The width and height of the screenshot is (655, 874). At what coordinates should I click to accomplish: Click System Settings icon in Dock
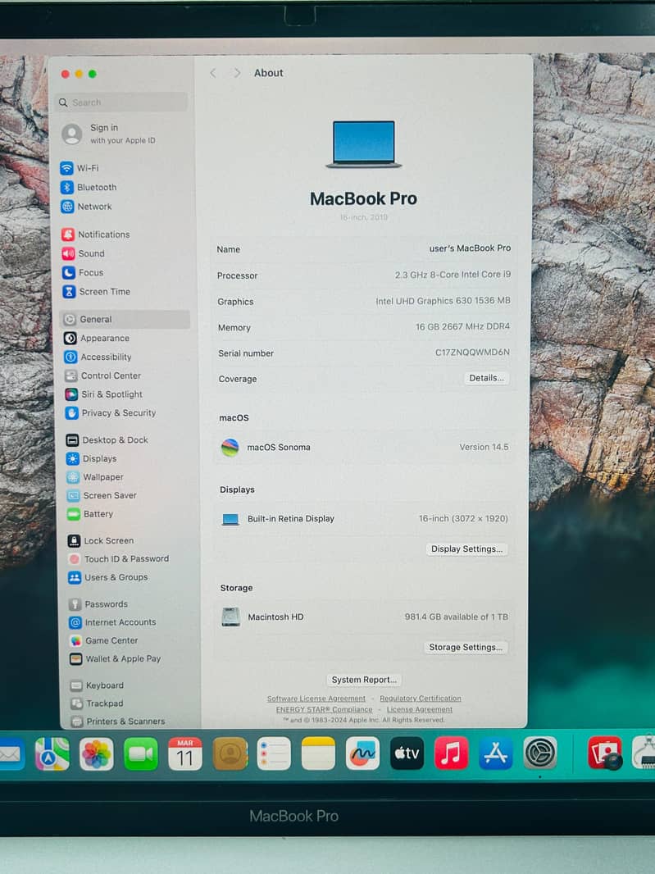[539, 753]
